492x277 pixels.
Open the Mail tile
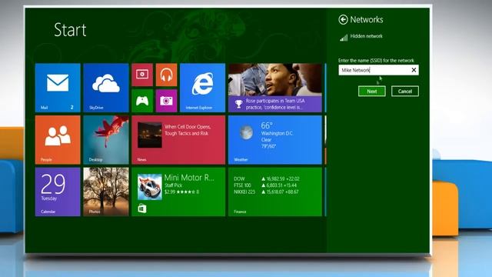pos(58,88)
